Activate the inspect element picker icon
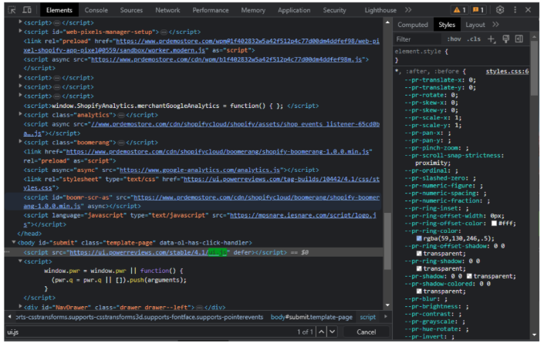Screen dimensions: 544x347 (12, 10)
